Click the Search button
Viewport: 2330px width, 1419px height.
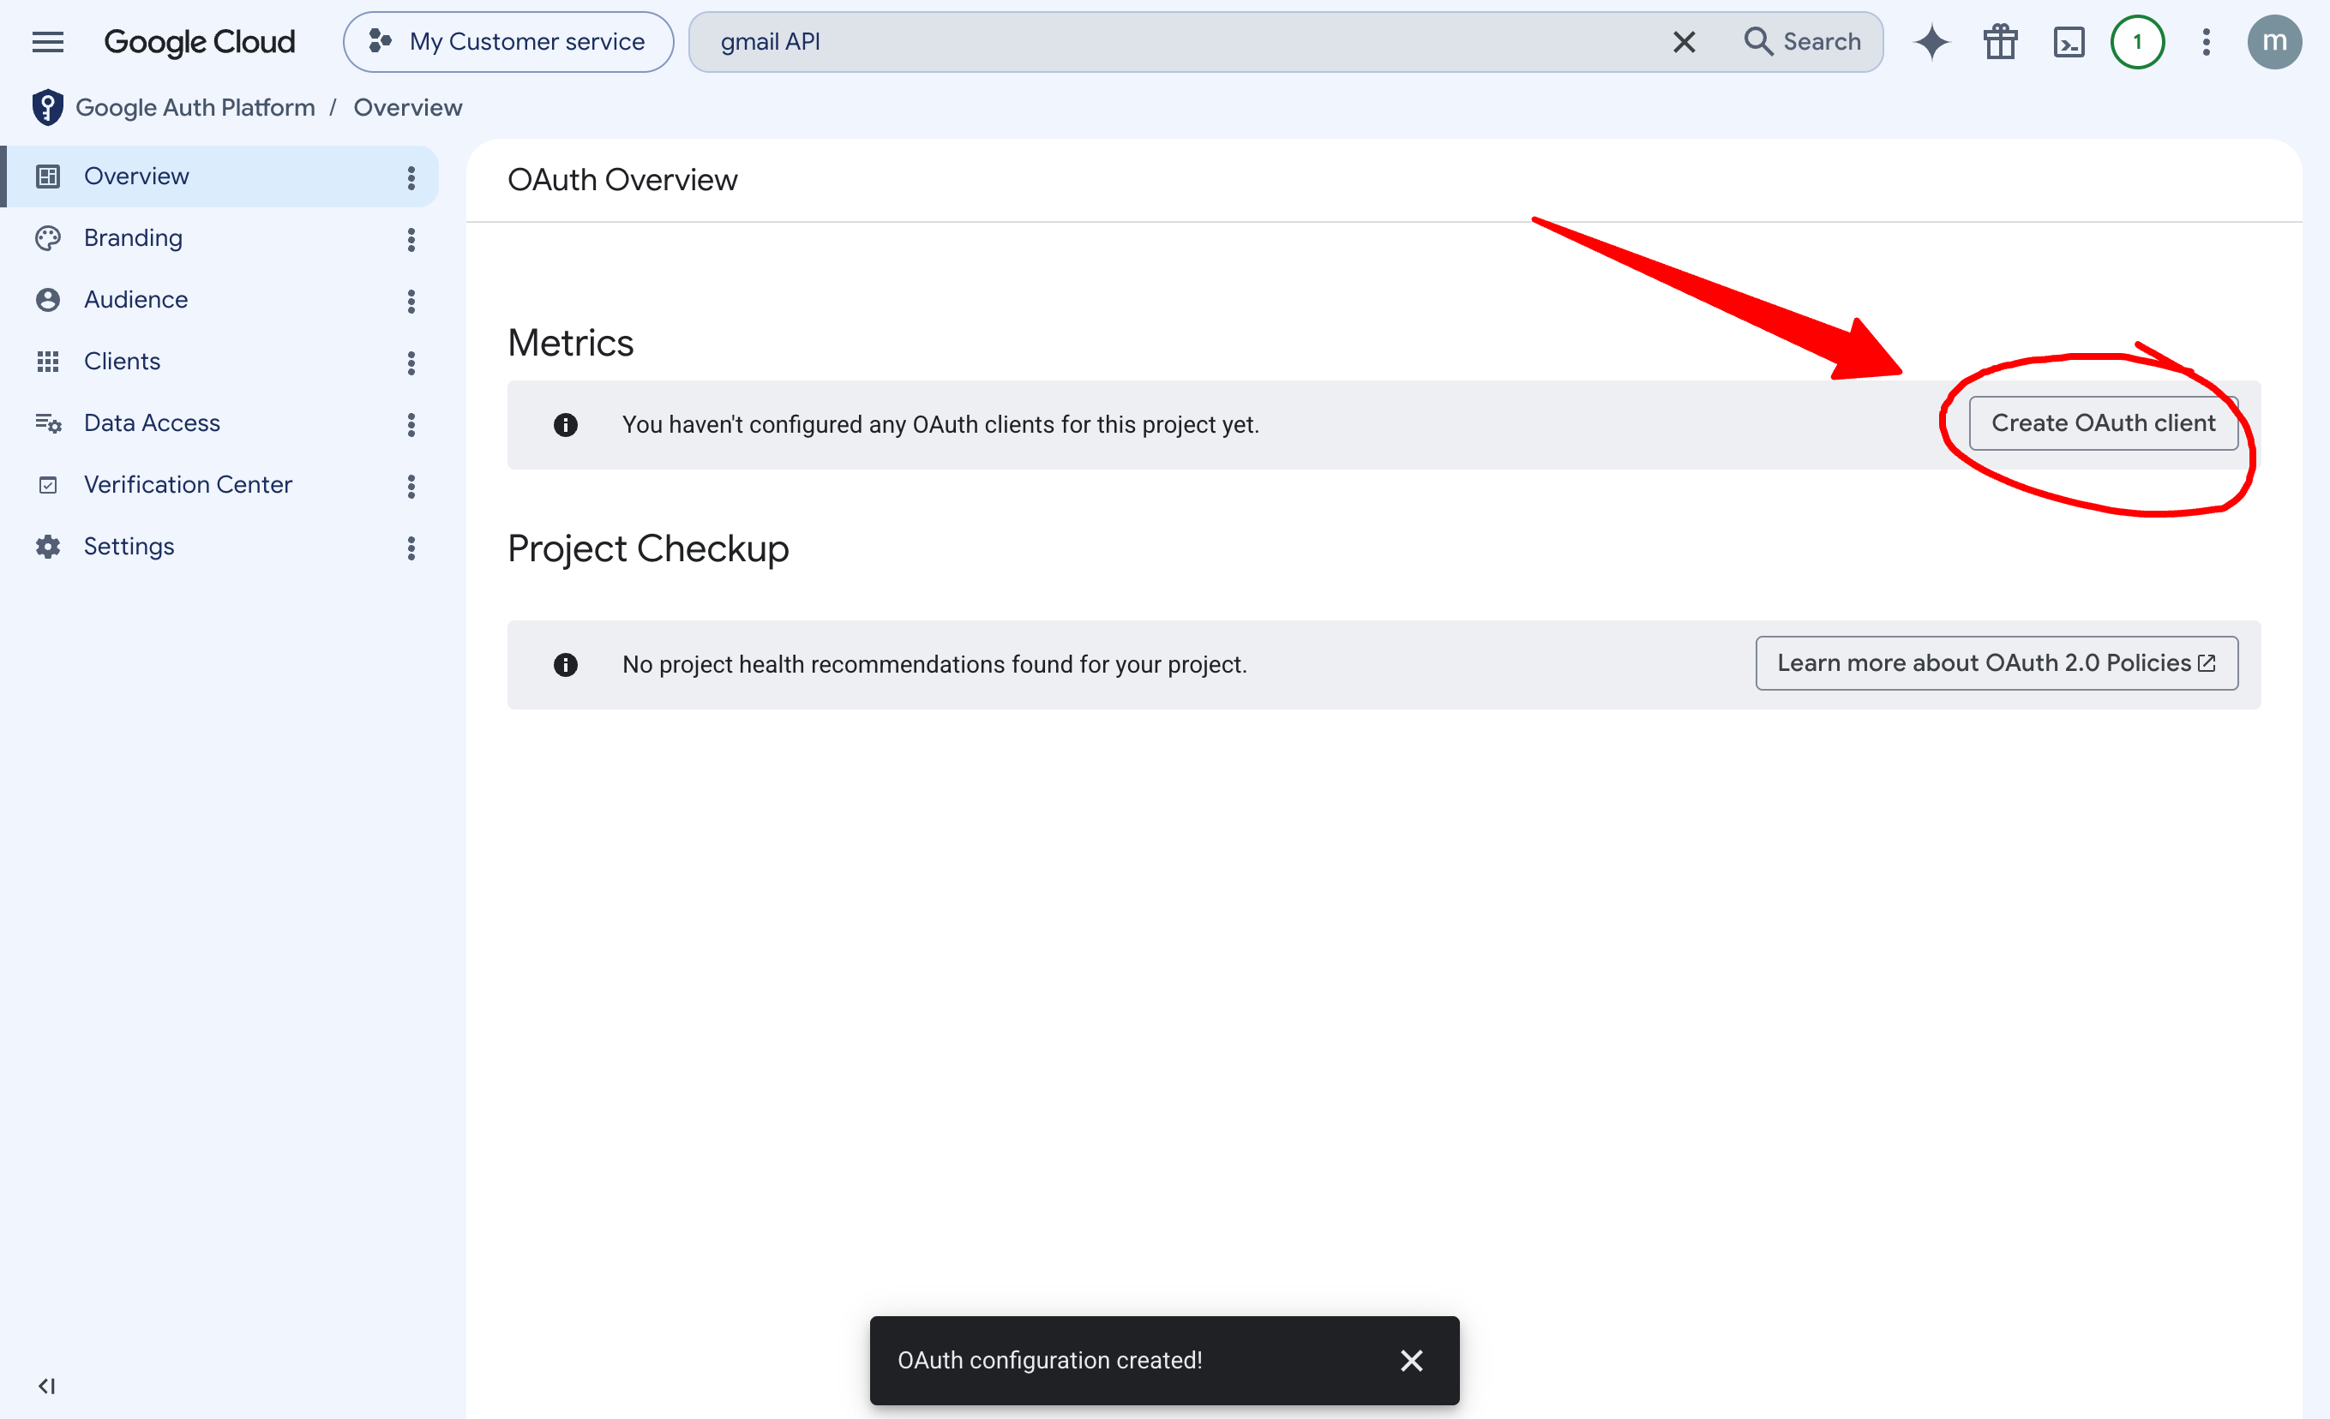coord(1804,42)
